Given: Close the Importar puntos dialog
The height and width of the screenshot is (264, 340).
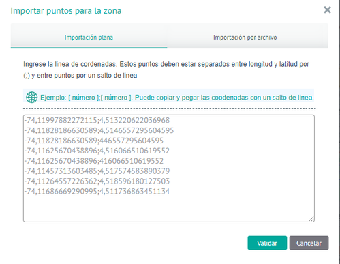Looking at the screenshot, I should (327, 10).
